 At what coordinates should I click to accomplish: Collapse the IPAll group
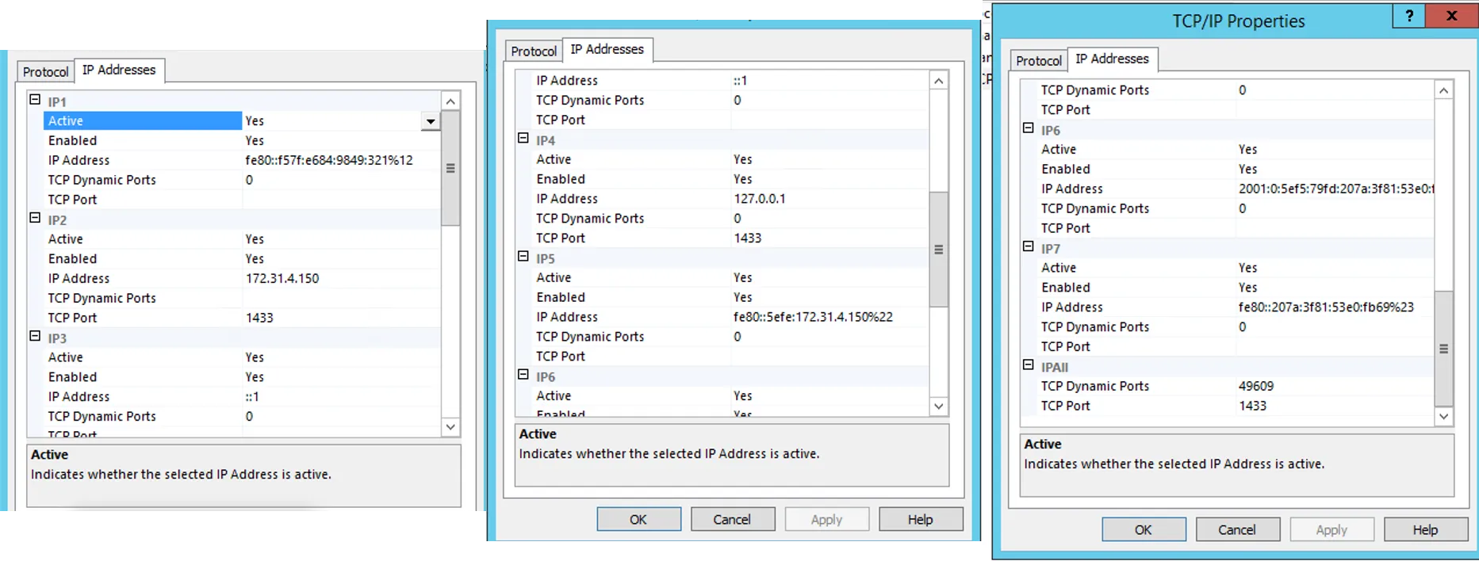[1029, 365]
